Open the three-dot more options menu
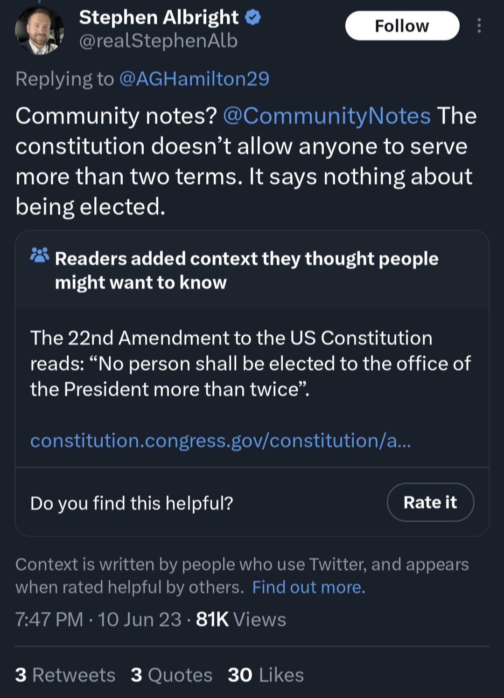 pyautogui.click(x=479, y=26)
